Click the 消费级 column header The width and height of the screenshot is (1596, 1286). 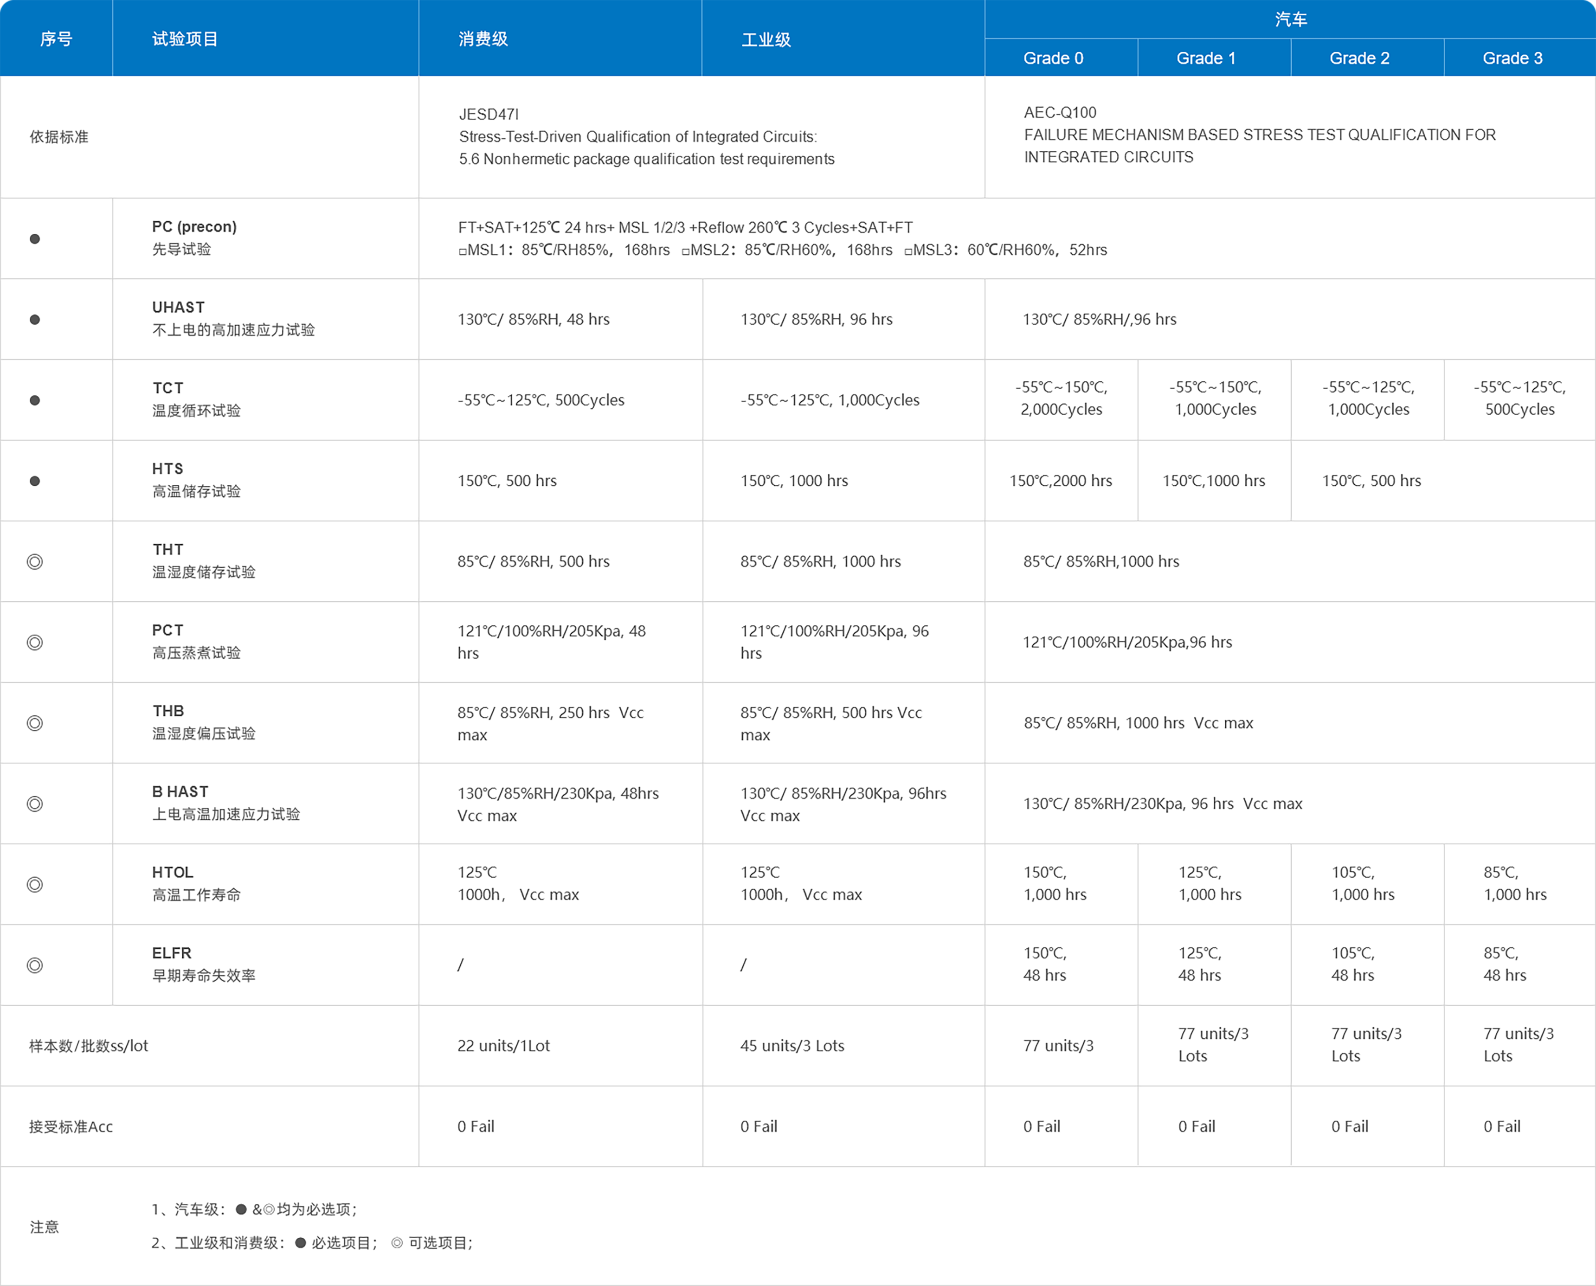coord(483,39)
